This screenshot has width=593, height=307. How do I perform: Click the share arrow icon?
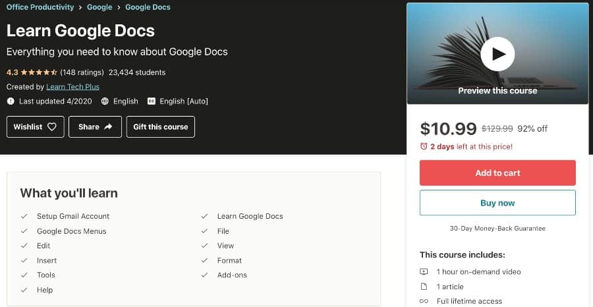pyautogui.click(x=108, y=127)
